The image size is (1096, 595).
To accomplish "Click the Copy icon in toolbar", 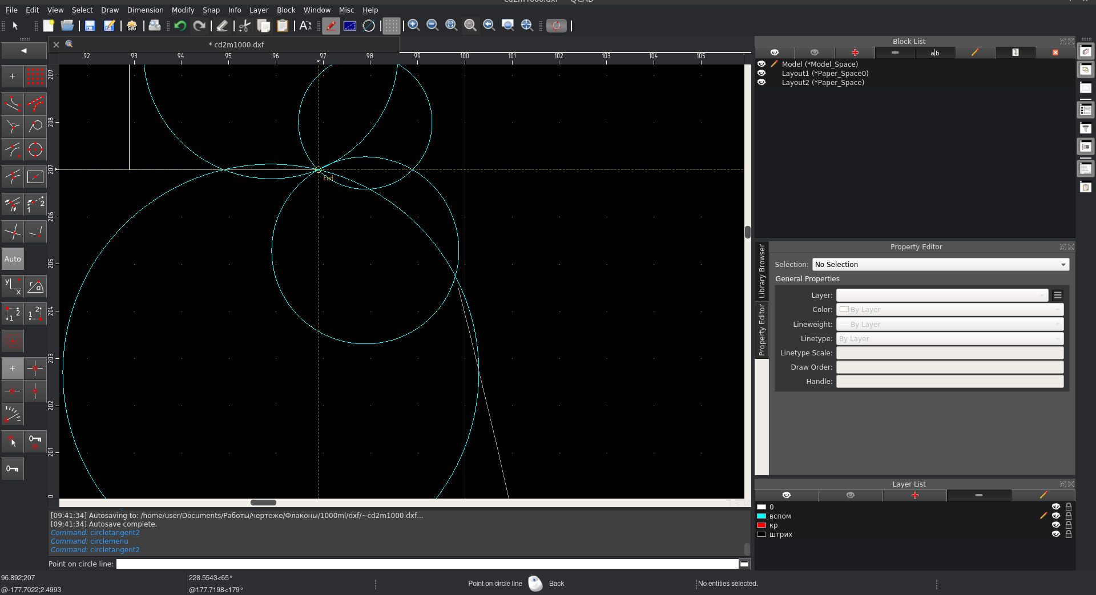I will (264, 26).
